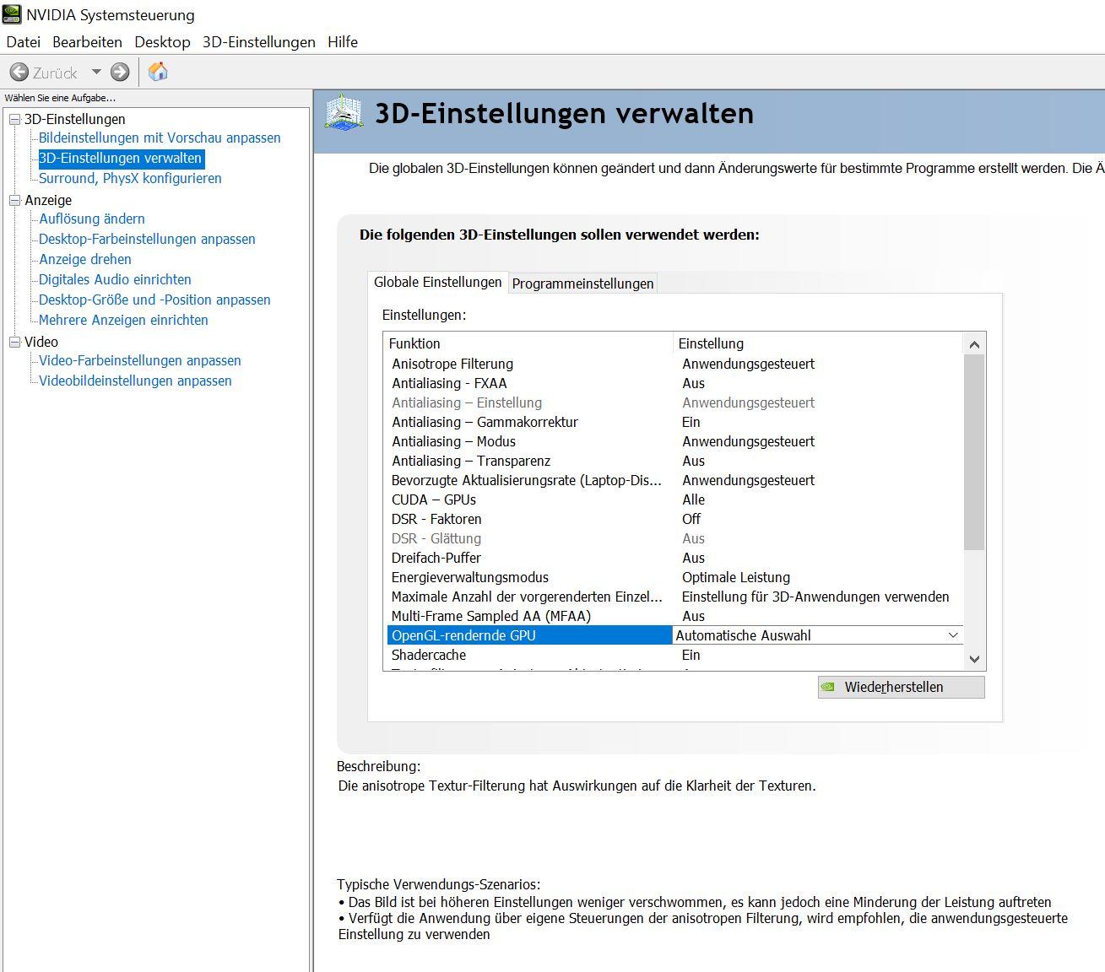Open Surround, PhysX konfigurieren
The image size is (1105, 972).
(x=130, y=178)
